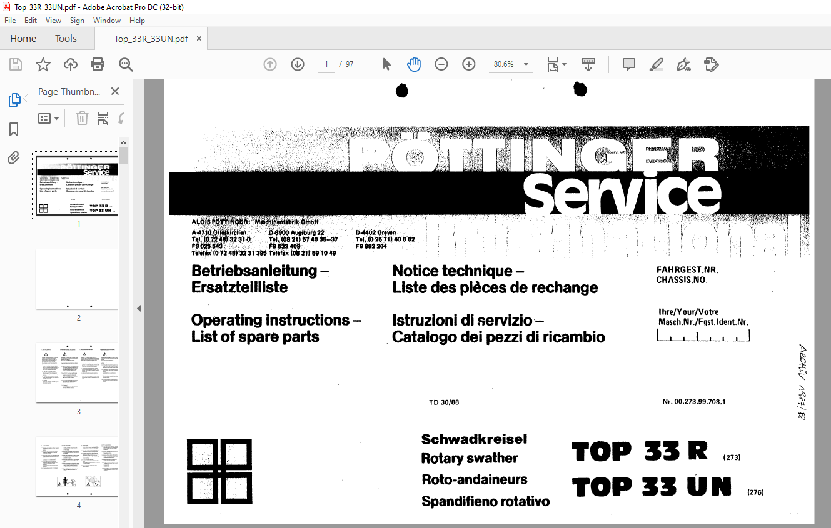Viewport: 831px width, 528px height.
Task: Close the Top_33R_33UN.pdf tab
Action: tap(199, 39)
